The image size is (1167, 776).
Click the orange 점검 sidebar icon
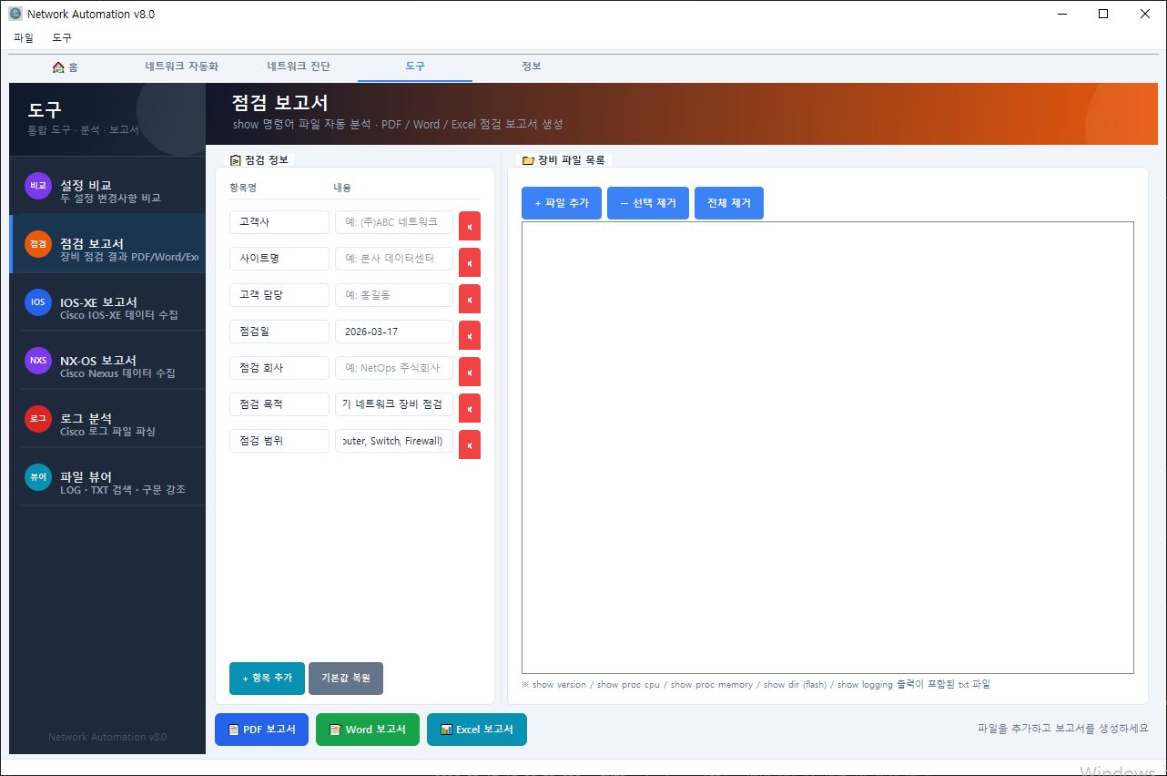point(38,244)
